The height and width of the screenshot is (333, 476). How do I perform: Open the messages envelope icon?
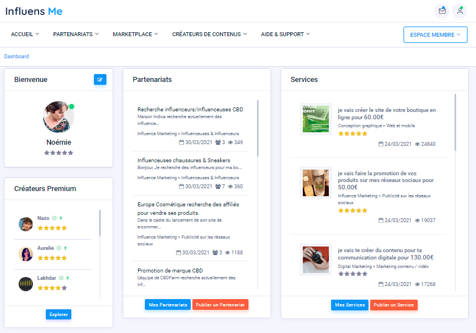point(441,11)
